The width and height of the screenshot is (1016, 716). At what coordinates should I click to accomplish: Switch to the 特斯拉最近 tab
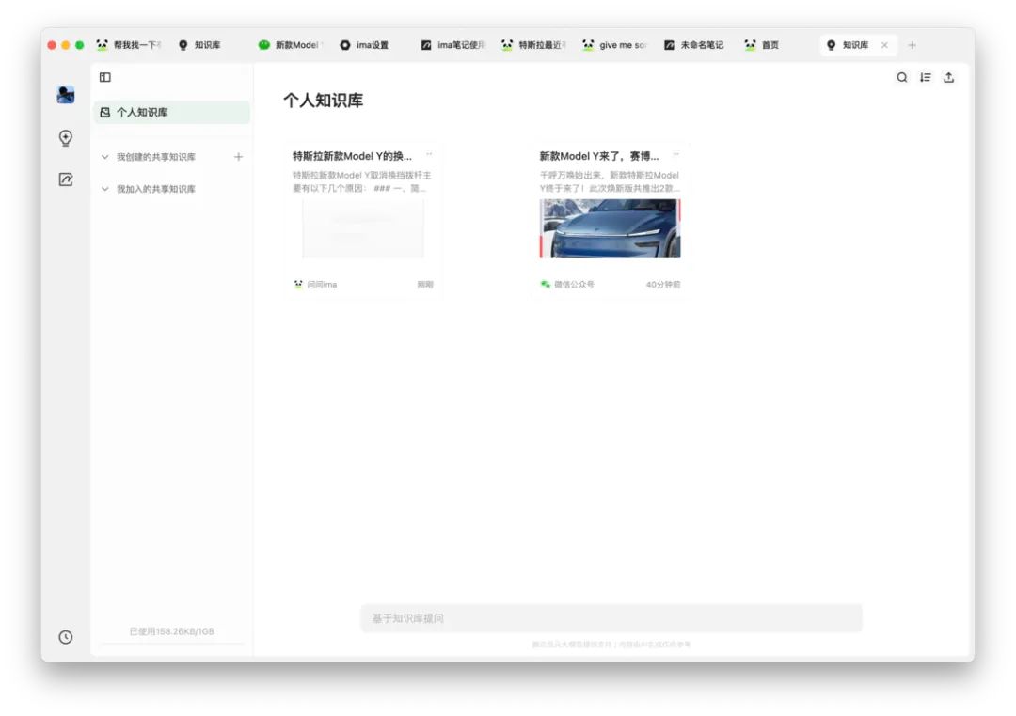[533, 45]
